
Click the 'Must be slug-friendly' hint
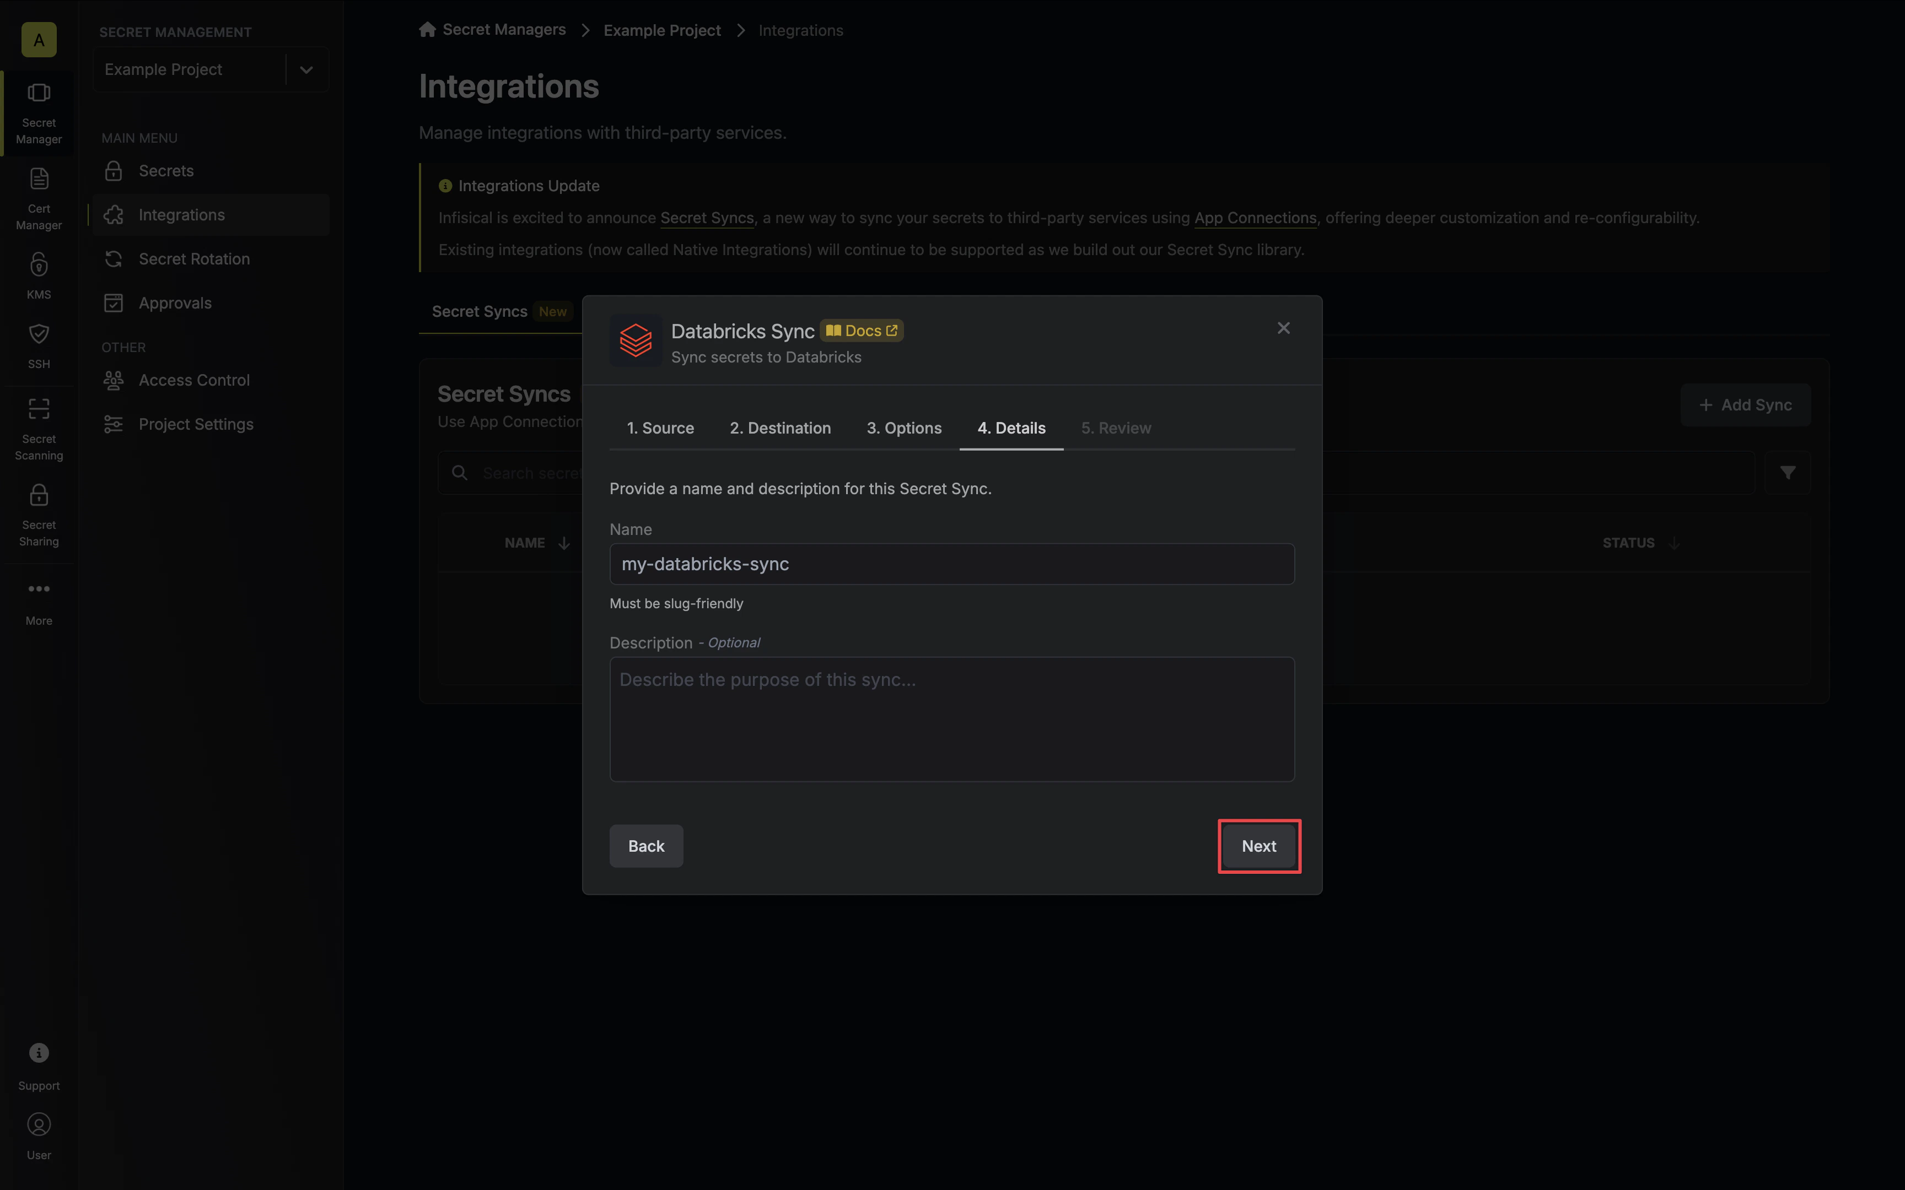pos(676,604)
